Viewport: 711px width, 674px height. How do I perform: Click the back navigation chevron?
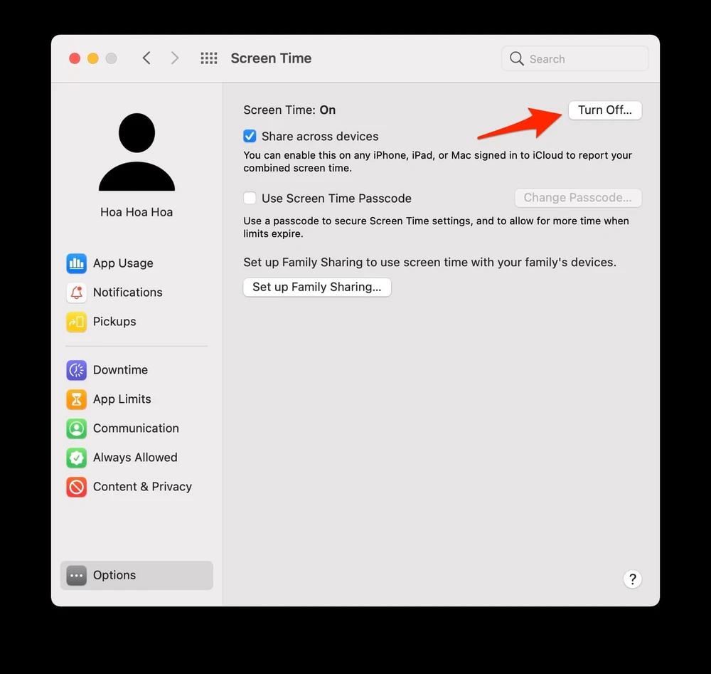[x=146, y=58]
